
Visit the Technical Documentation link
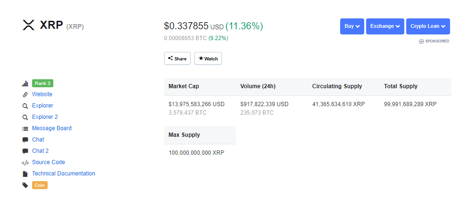[64, 174]
